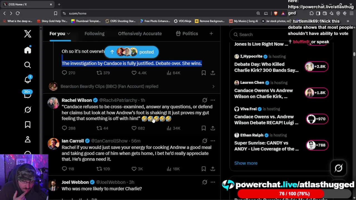Ask Grok about Joel Webbon's post

(205, 182)
